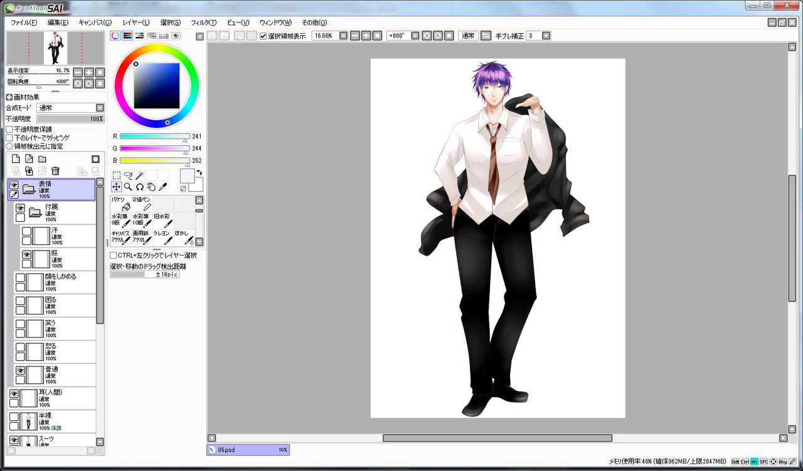Open the leftmost toolbar dropdown arrow
The height and width of the screenshot is (471, 803).
[x=199, y=36]
